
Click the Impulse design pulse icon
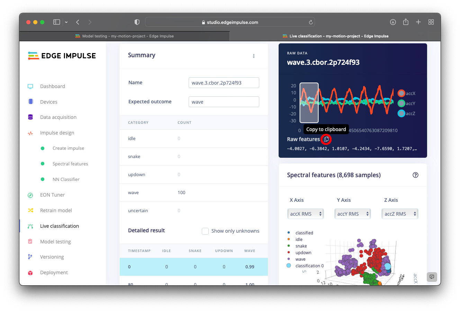pos(30,133)
